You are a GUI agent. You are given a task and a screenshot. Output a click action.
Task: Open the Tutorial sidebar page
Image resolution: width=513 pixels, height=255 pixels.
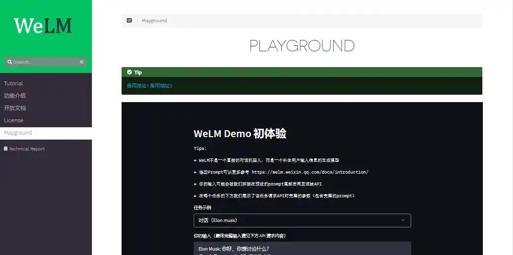13,83
